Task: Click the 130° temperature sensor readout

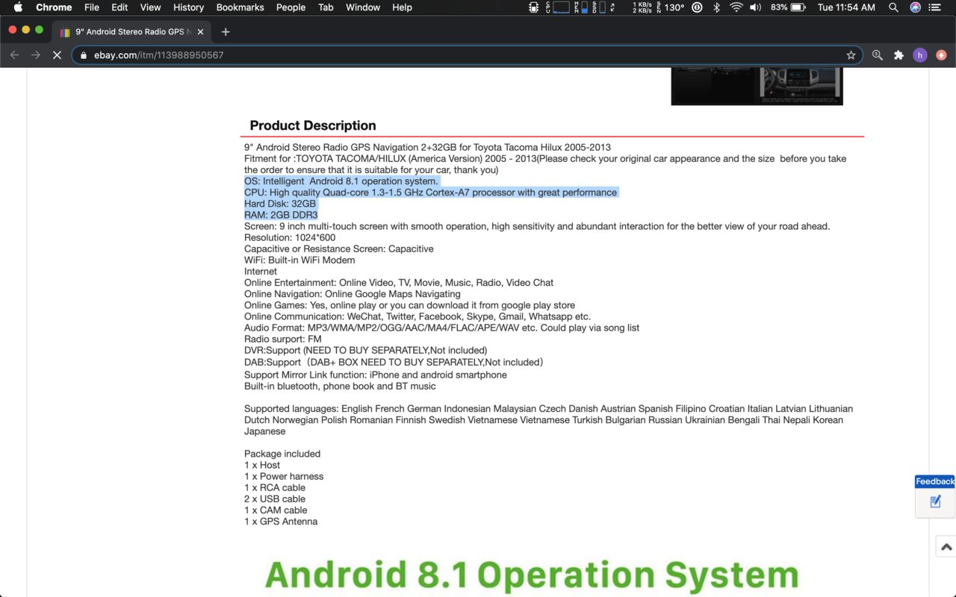Action: point(671,7)
